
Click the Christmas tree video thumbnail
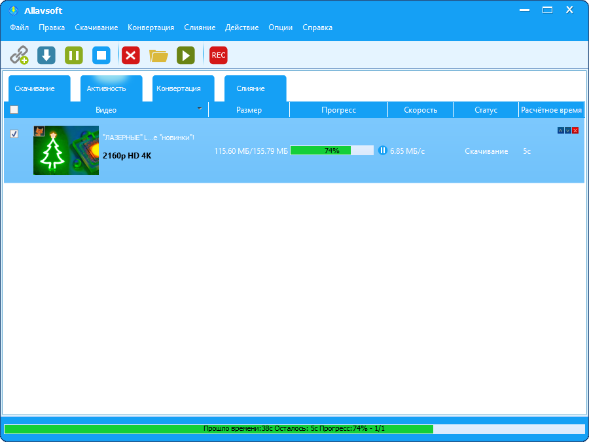(66, 151)
